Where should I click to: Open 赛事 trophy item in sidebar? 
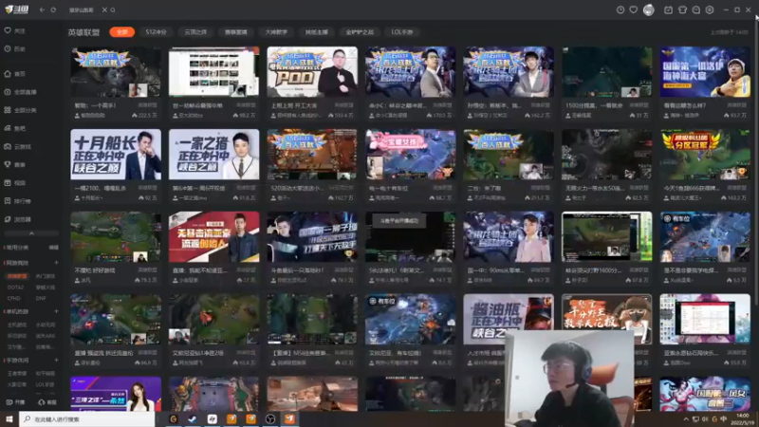pos(14,164)
